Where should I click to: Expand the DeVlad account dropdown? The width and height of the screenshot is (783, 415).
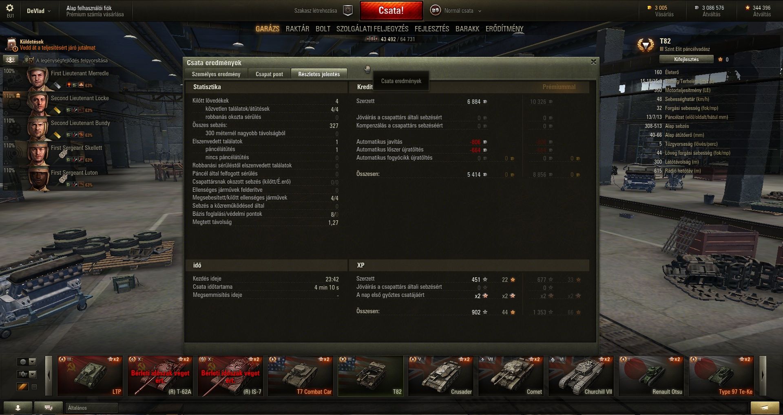click(x=39, y=11)
